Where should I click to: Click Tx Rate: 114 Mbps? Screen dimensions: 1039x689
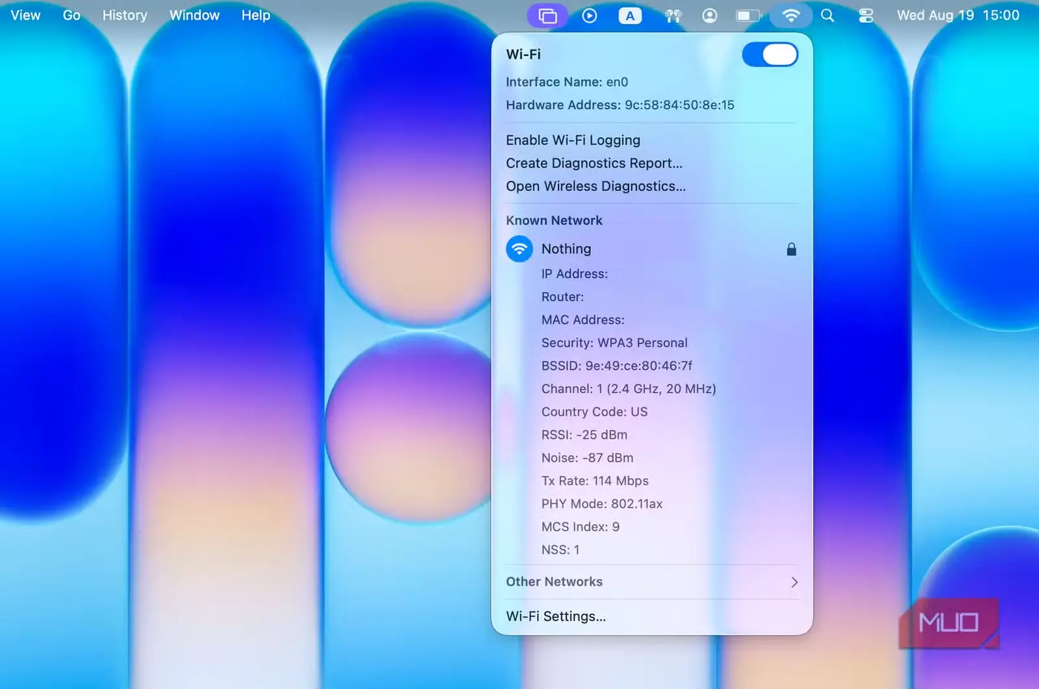pos(595,481)
